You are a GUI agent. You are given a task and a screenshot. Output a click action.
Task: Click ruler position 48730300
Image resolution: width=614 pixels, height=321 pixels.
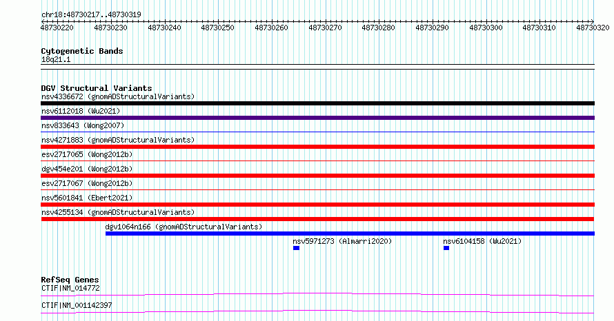click(x=486, y=28)
